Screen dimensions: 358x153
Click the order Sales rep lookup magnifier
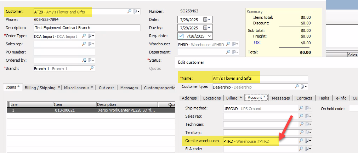pos(84,44)
